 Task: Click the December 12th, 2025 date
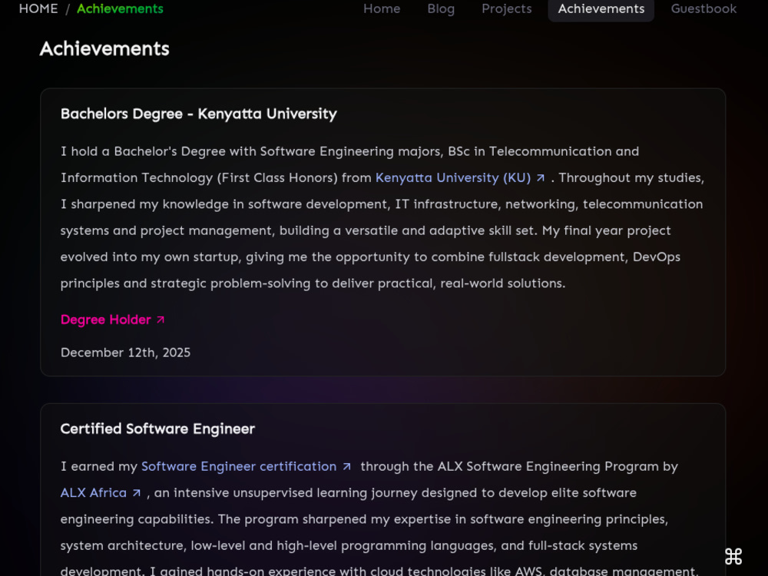click(125, 353)
